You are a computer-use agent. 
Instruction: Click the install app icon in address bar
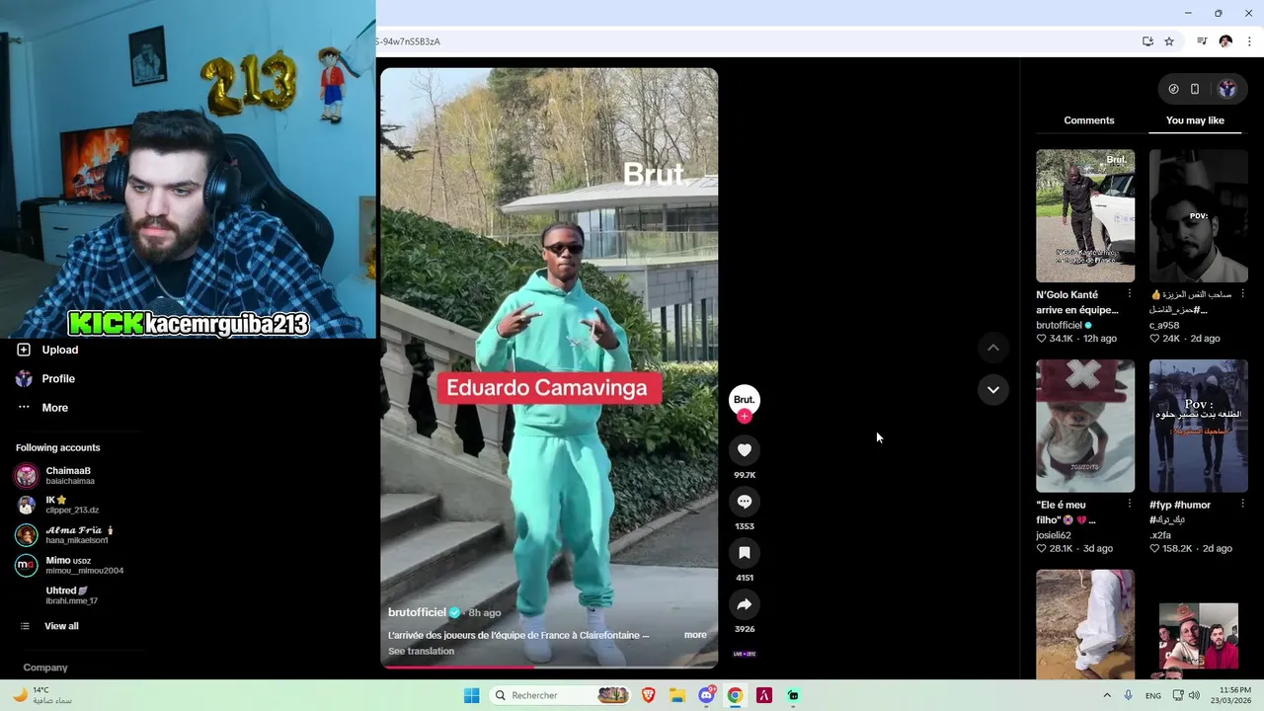tap(1147, 41)
